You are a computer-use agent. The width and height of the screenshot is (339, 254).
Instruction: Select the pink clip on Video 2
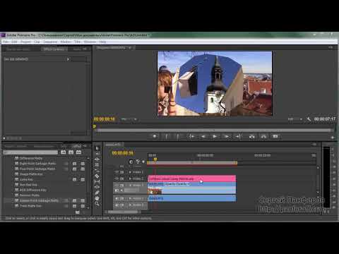(192, 179)
